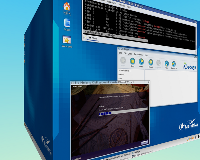Select '--- All Games ---' in Cedega list
This screenshot has width=200, height=160.
(125, 71)
